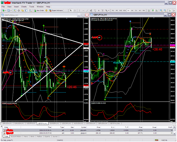Select the equidistant channel tool
This screenshot has width=177, height=142.
click(x=91, y=10)
